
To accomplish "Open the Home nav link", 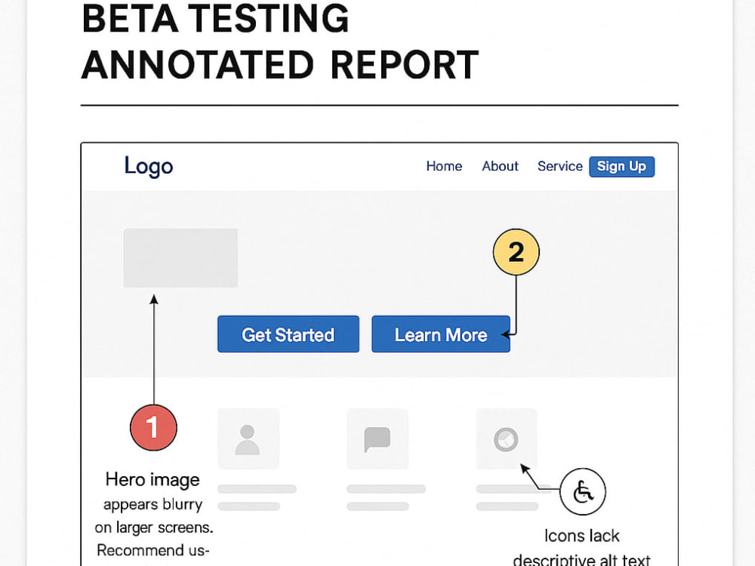I will (444, 166).
